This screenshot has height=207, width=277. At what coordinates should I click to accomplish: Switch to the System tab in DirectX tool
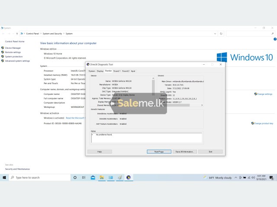click(x=92, y=71)
